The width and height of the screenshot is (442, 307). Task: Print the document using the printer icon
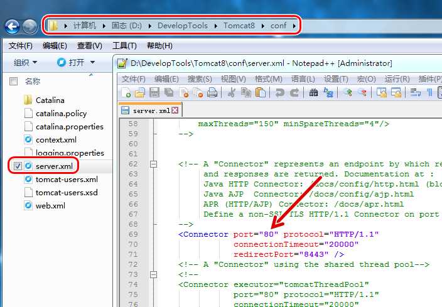coord(212,92)
